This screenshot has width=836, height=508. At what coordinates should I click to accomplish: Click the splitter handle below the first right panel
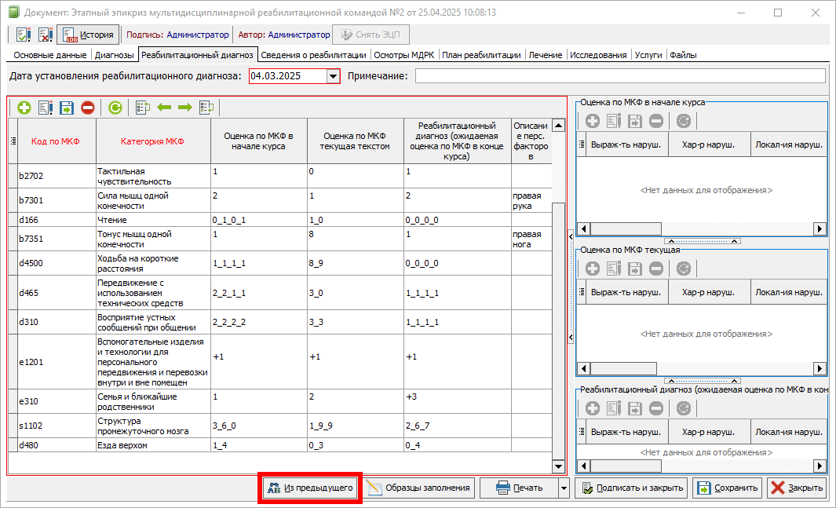(703, 241)
